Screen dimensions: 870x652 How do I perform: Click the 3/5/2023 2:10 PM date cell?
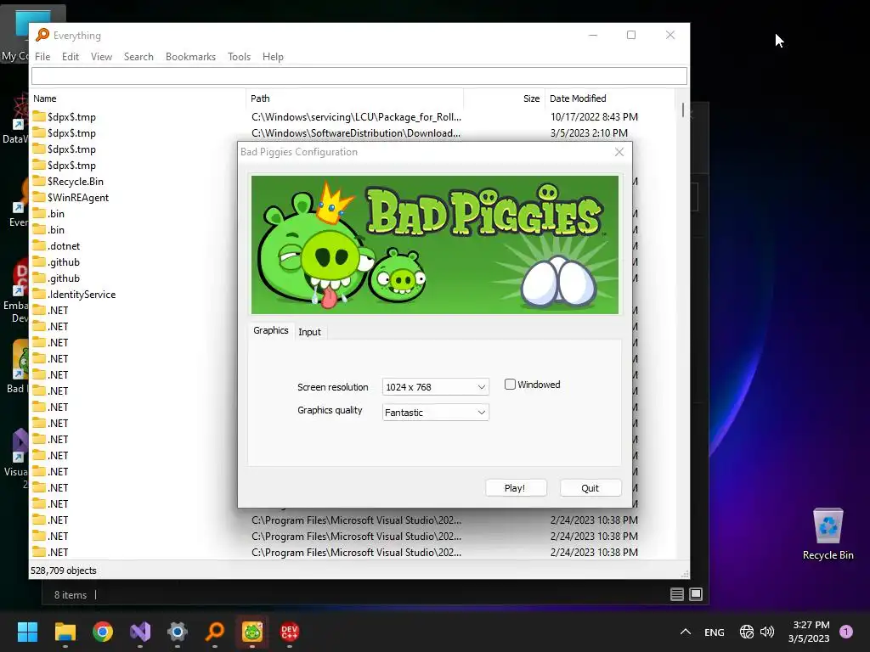(590, 133)
